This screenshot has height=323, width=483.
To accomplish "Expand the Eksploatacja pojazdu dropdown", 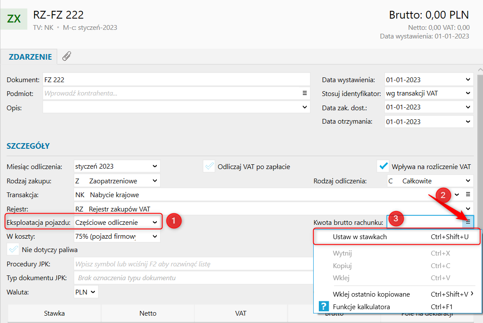I will (155, 222).
